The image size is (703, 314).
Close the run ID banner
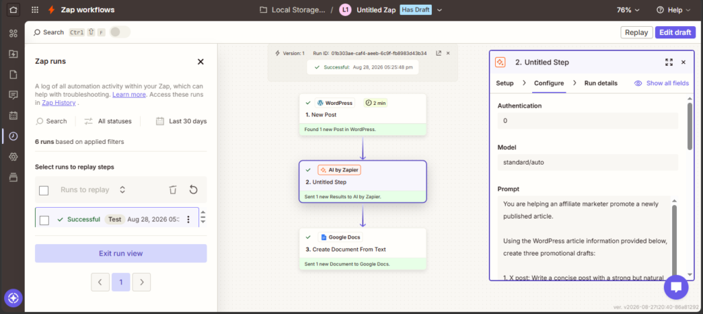448,53
